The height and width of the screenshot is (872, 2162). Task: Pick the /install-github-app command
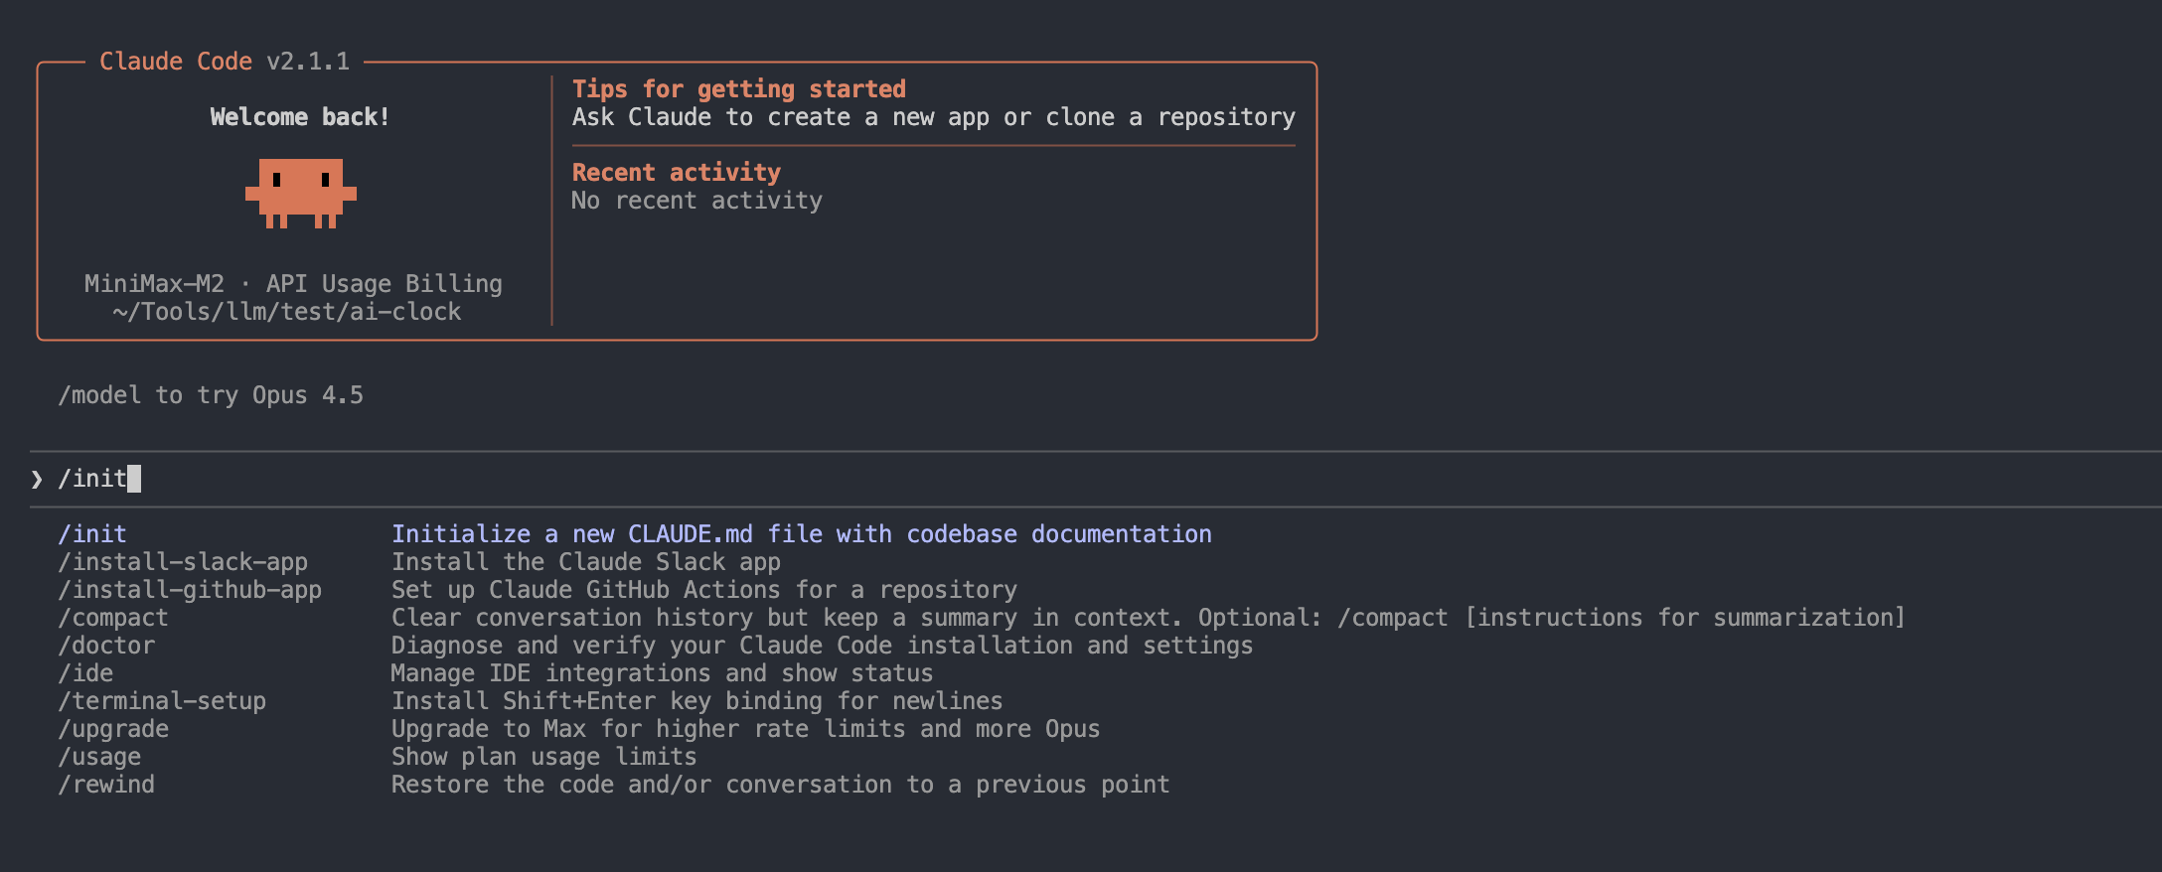coord(190,590)
